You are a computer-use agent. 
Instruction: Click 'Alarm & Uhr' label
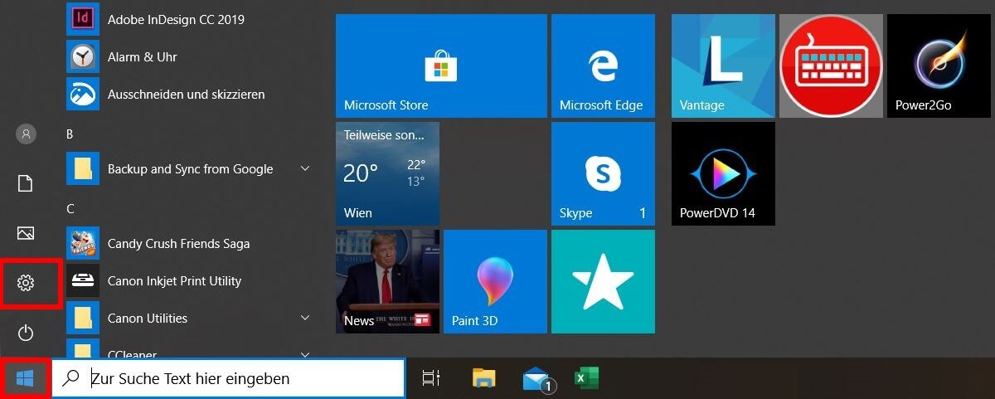pyautogui.click(x=143, y=56)
